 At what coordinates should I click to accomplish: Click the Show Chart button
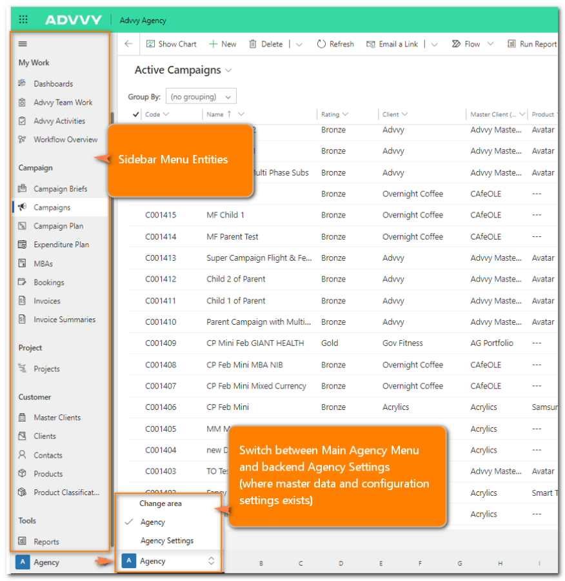[x=171, y=44]
